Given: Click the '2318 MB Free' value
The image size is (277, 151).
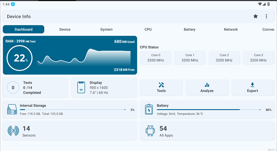Looking at the screenshot, I should pyautogui.click(x=124, y=70).
